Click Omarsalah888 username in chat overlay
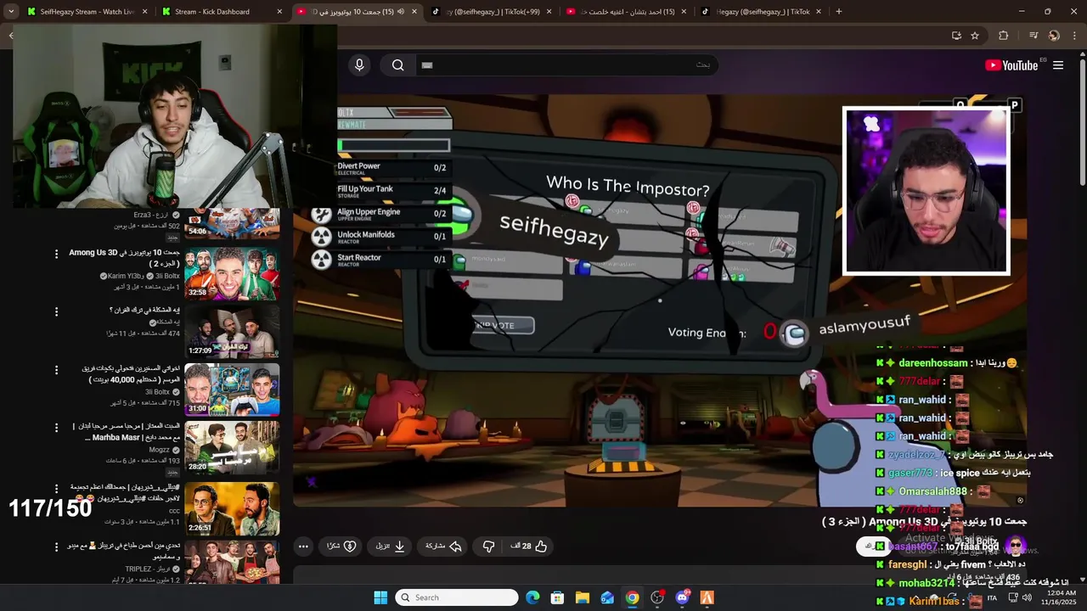The image size is (1087, 611). 932,491
